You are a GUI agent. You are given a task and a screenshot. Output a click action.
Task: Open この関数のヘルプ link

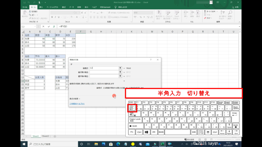[77, 104]
